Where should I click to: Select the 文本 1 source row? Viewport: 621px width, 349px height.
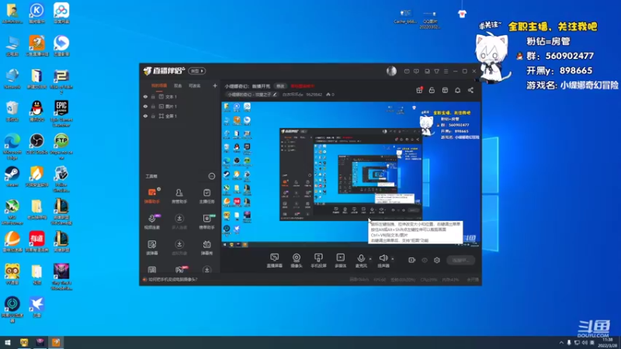[180, 96]
